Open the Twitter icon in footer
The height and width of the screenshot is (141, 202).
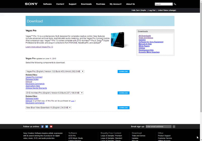[47, 126]
